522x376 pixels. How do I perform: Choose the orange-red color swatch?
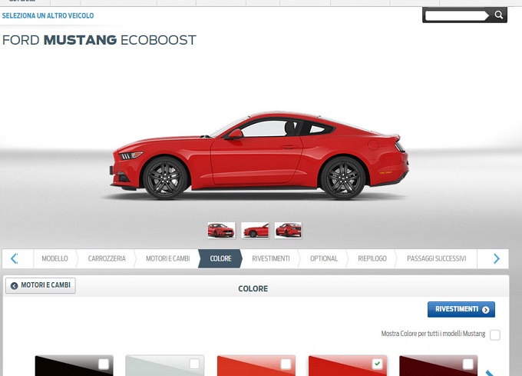(256, 366)
